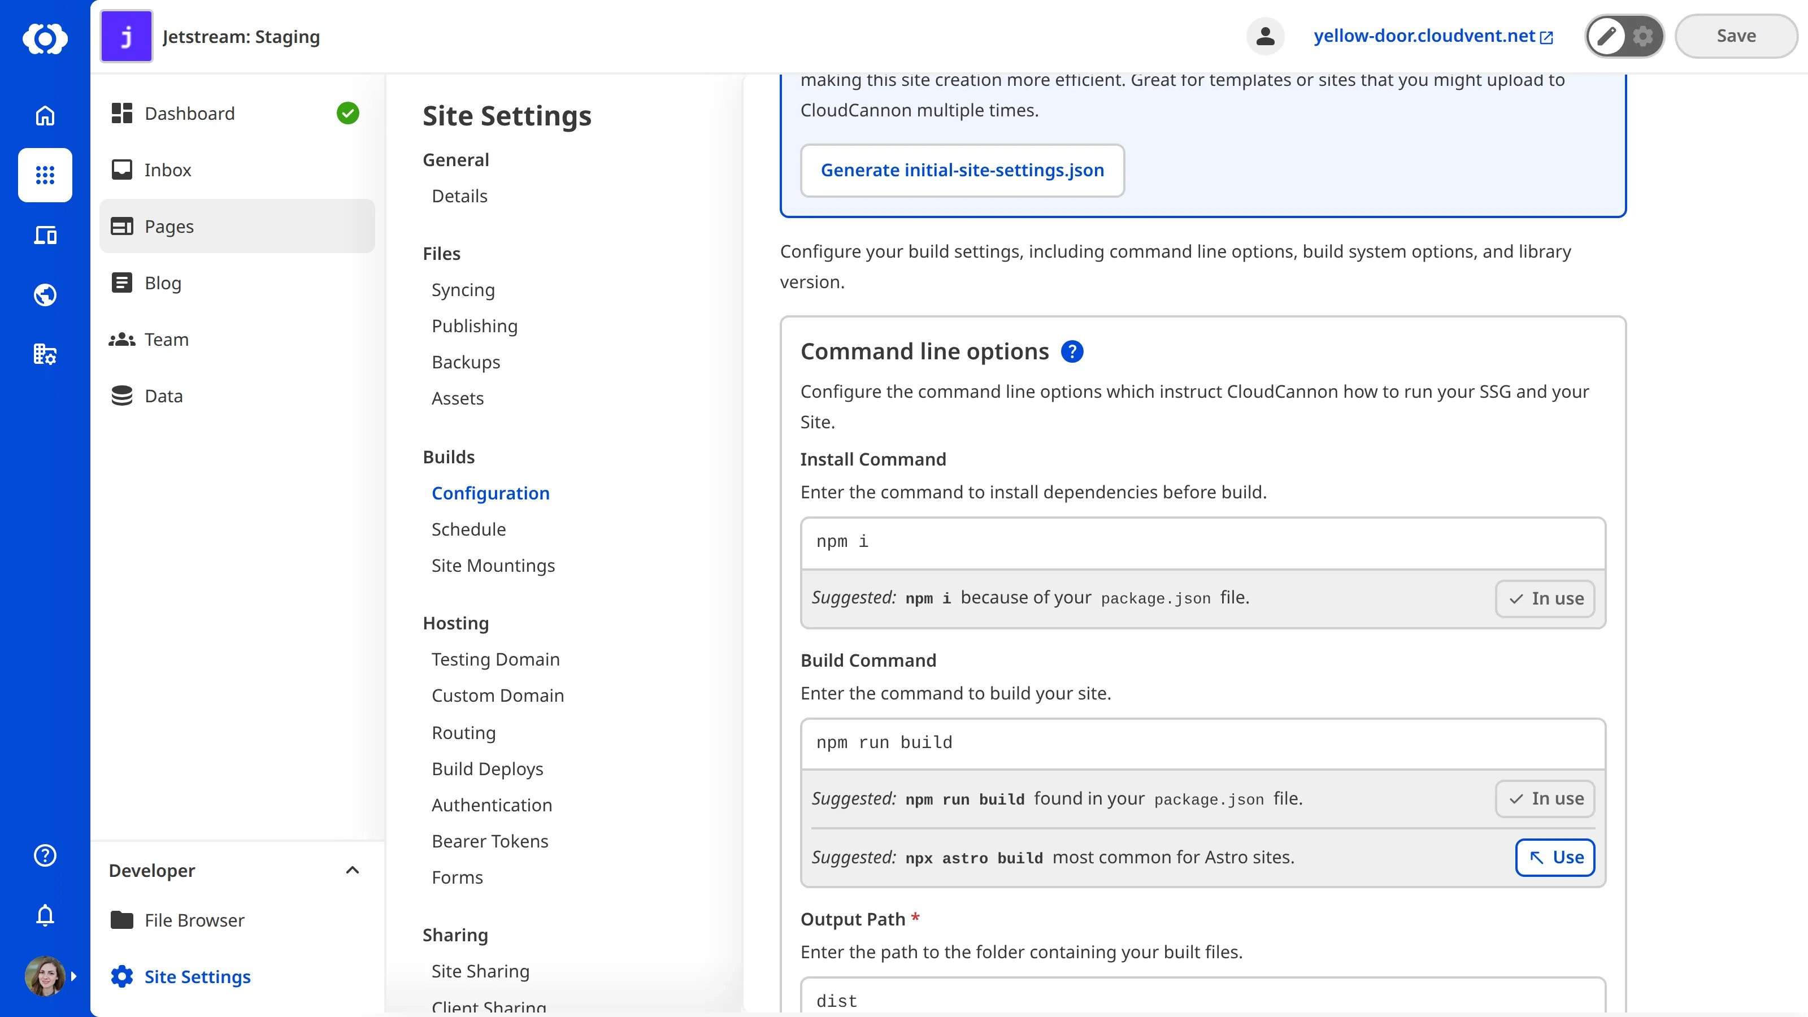1808x1017 pixels.
Task: Open File Browser under Developer
Action: (x=237, y=920)
